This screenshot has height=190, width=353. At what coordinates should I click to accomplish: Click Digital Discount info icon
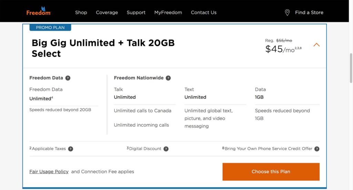point(166,149)
